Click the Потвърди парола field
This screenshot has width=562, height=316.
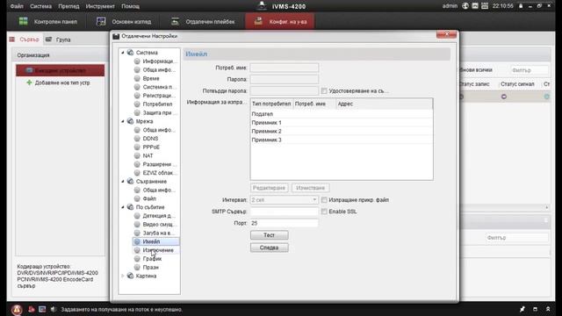[x=285, y=91]
